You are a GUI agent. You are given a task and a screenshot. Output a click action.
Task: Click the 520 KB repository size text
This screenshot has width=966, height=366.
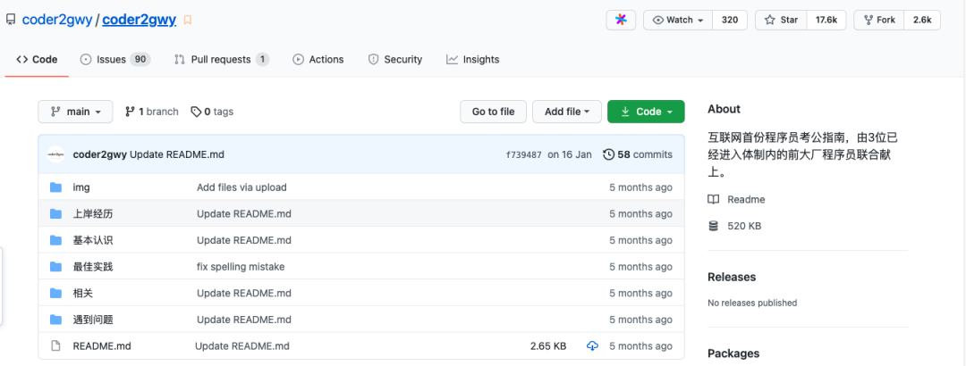click(x=744, y=226)
